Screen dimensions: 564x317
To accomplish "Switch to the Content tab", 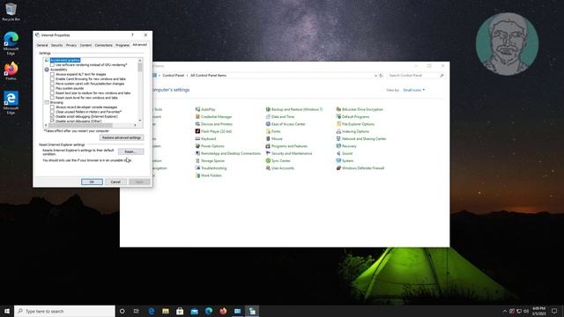I will tap(85, 45).
